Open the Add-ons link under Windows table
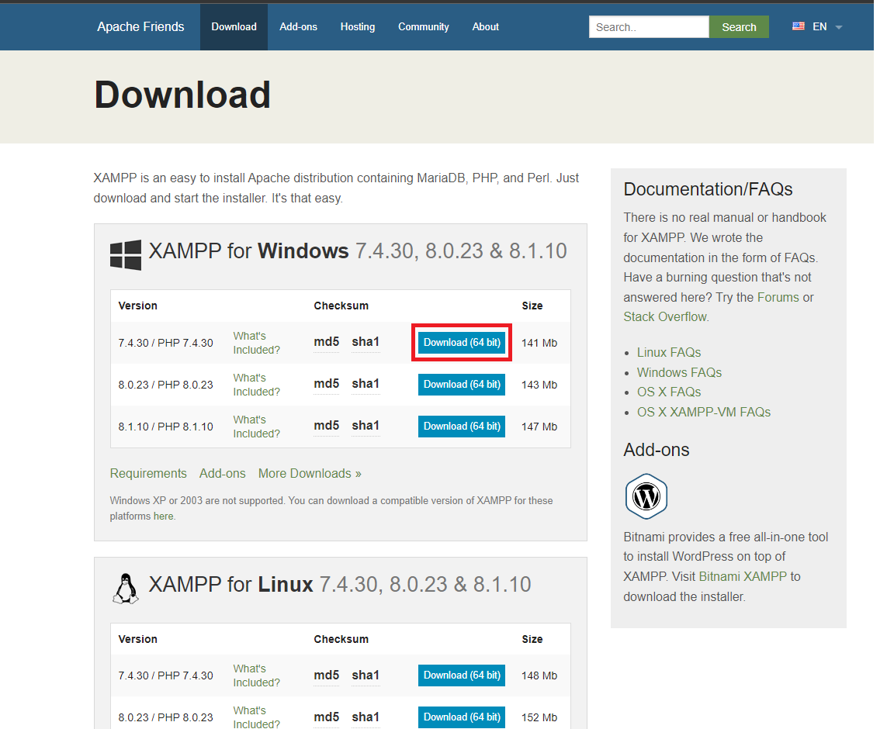894x729 pixels. (223, 474)
